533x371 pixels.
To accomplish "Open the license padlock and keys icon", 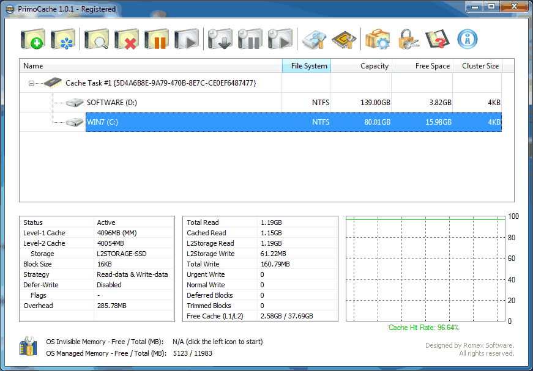I will click(x=408, y=39).
